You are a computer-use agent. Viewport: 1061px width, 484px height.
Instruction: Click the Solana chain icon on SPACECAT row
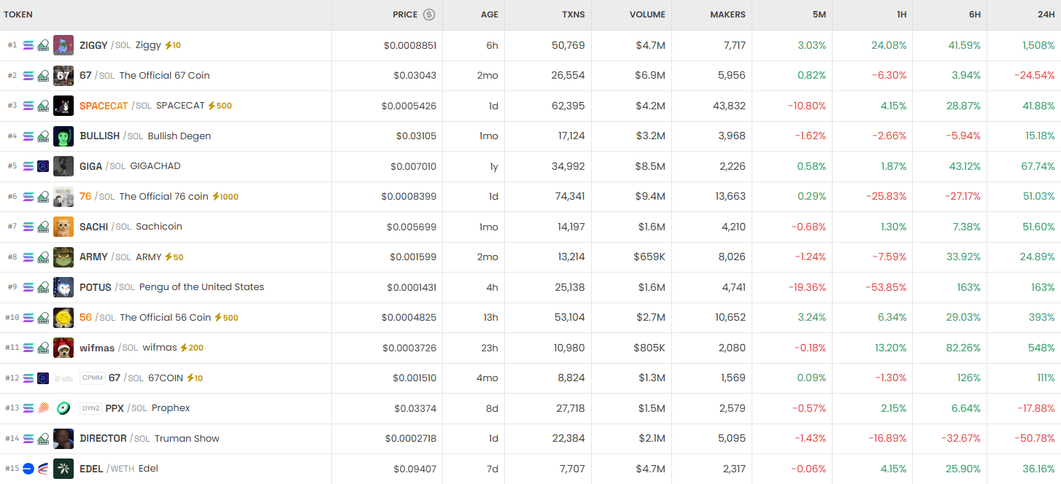28,106
